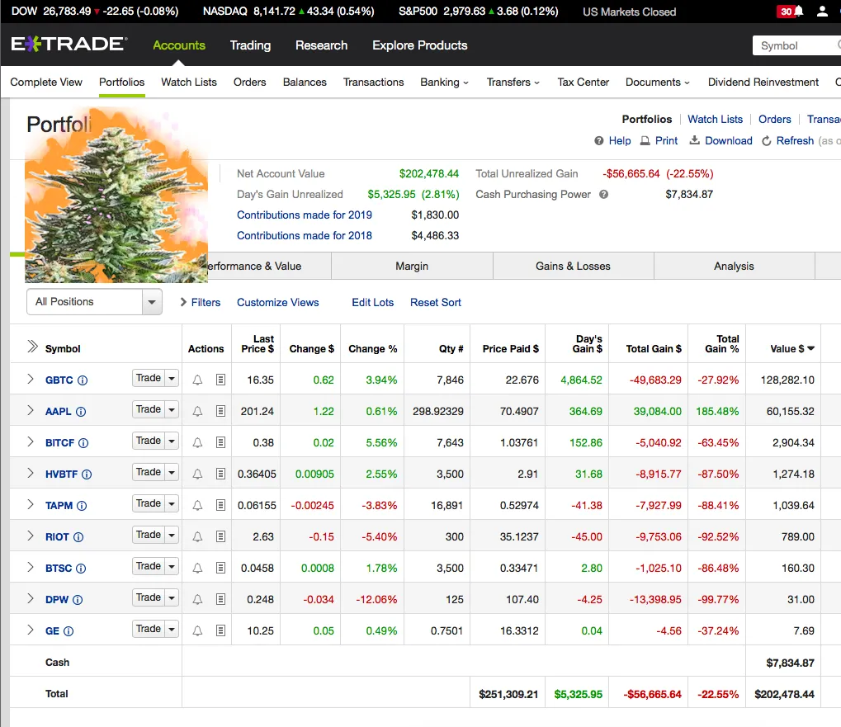Screen dimensions: 841x727
Task: Click info icon next to HVBTF
Action: coord(87,474)
